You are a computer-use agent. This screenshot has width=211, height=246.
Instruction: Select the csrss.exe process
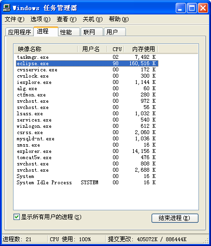(x=87, y=132)
